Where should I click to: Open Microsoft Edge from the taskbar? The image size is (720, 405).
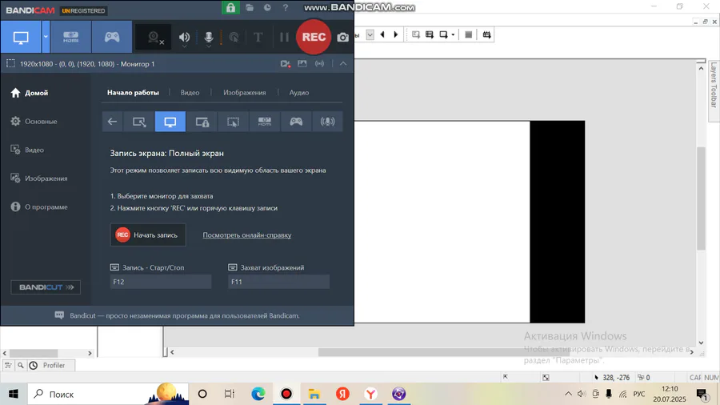[258, 394]
